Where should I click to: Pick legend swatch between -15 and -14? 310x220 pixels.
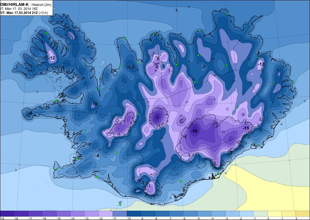pyautogui.click(x=64, y=213)
